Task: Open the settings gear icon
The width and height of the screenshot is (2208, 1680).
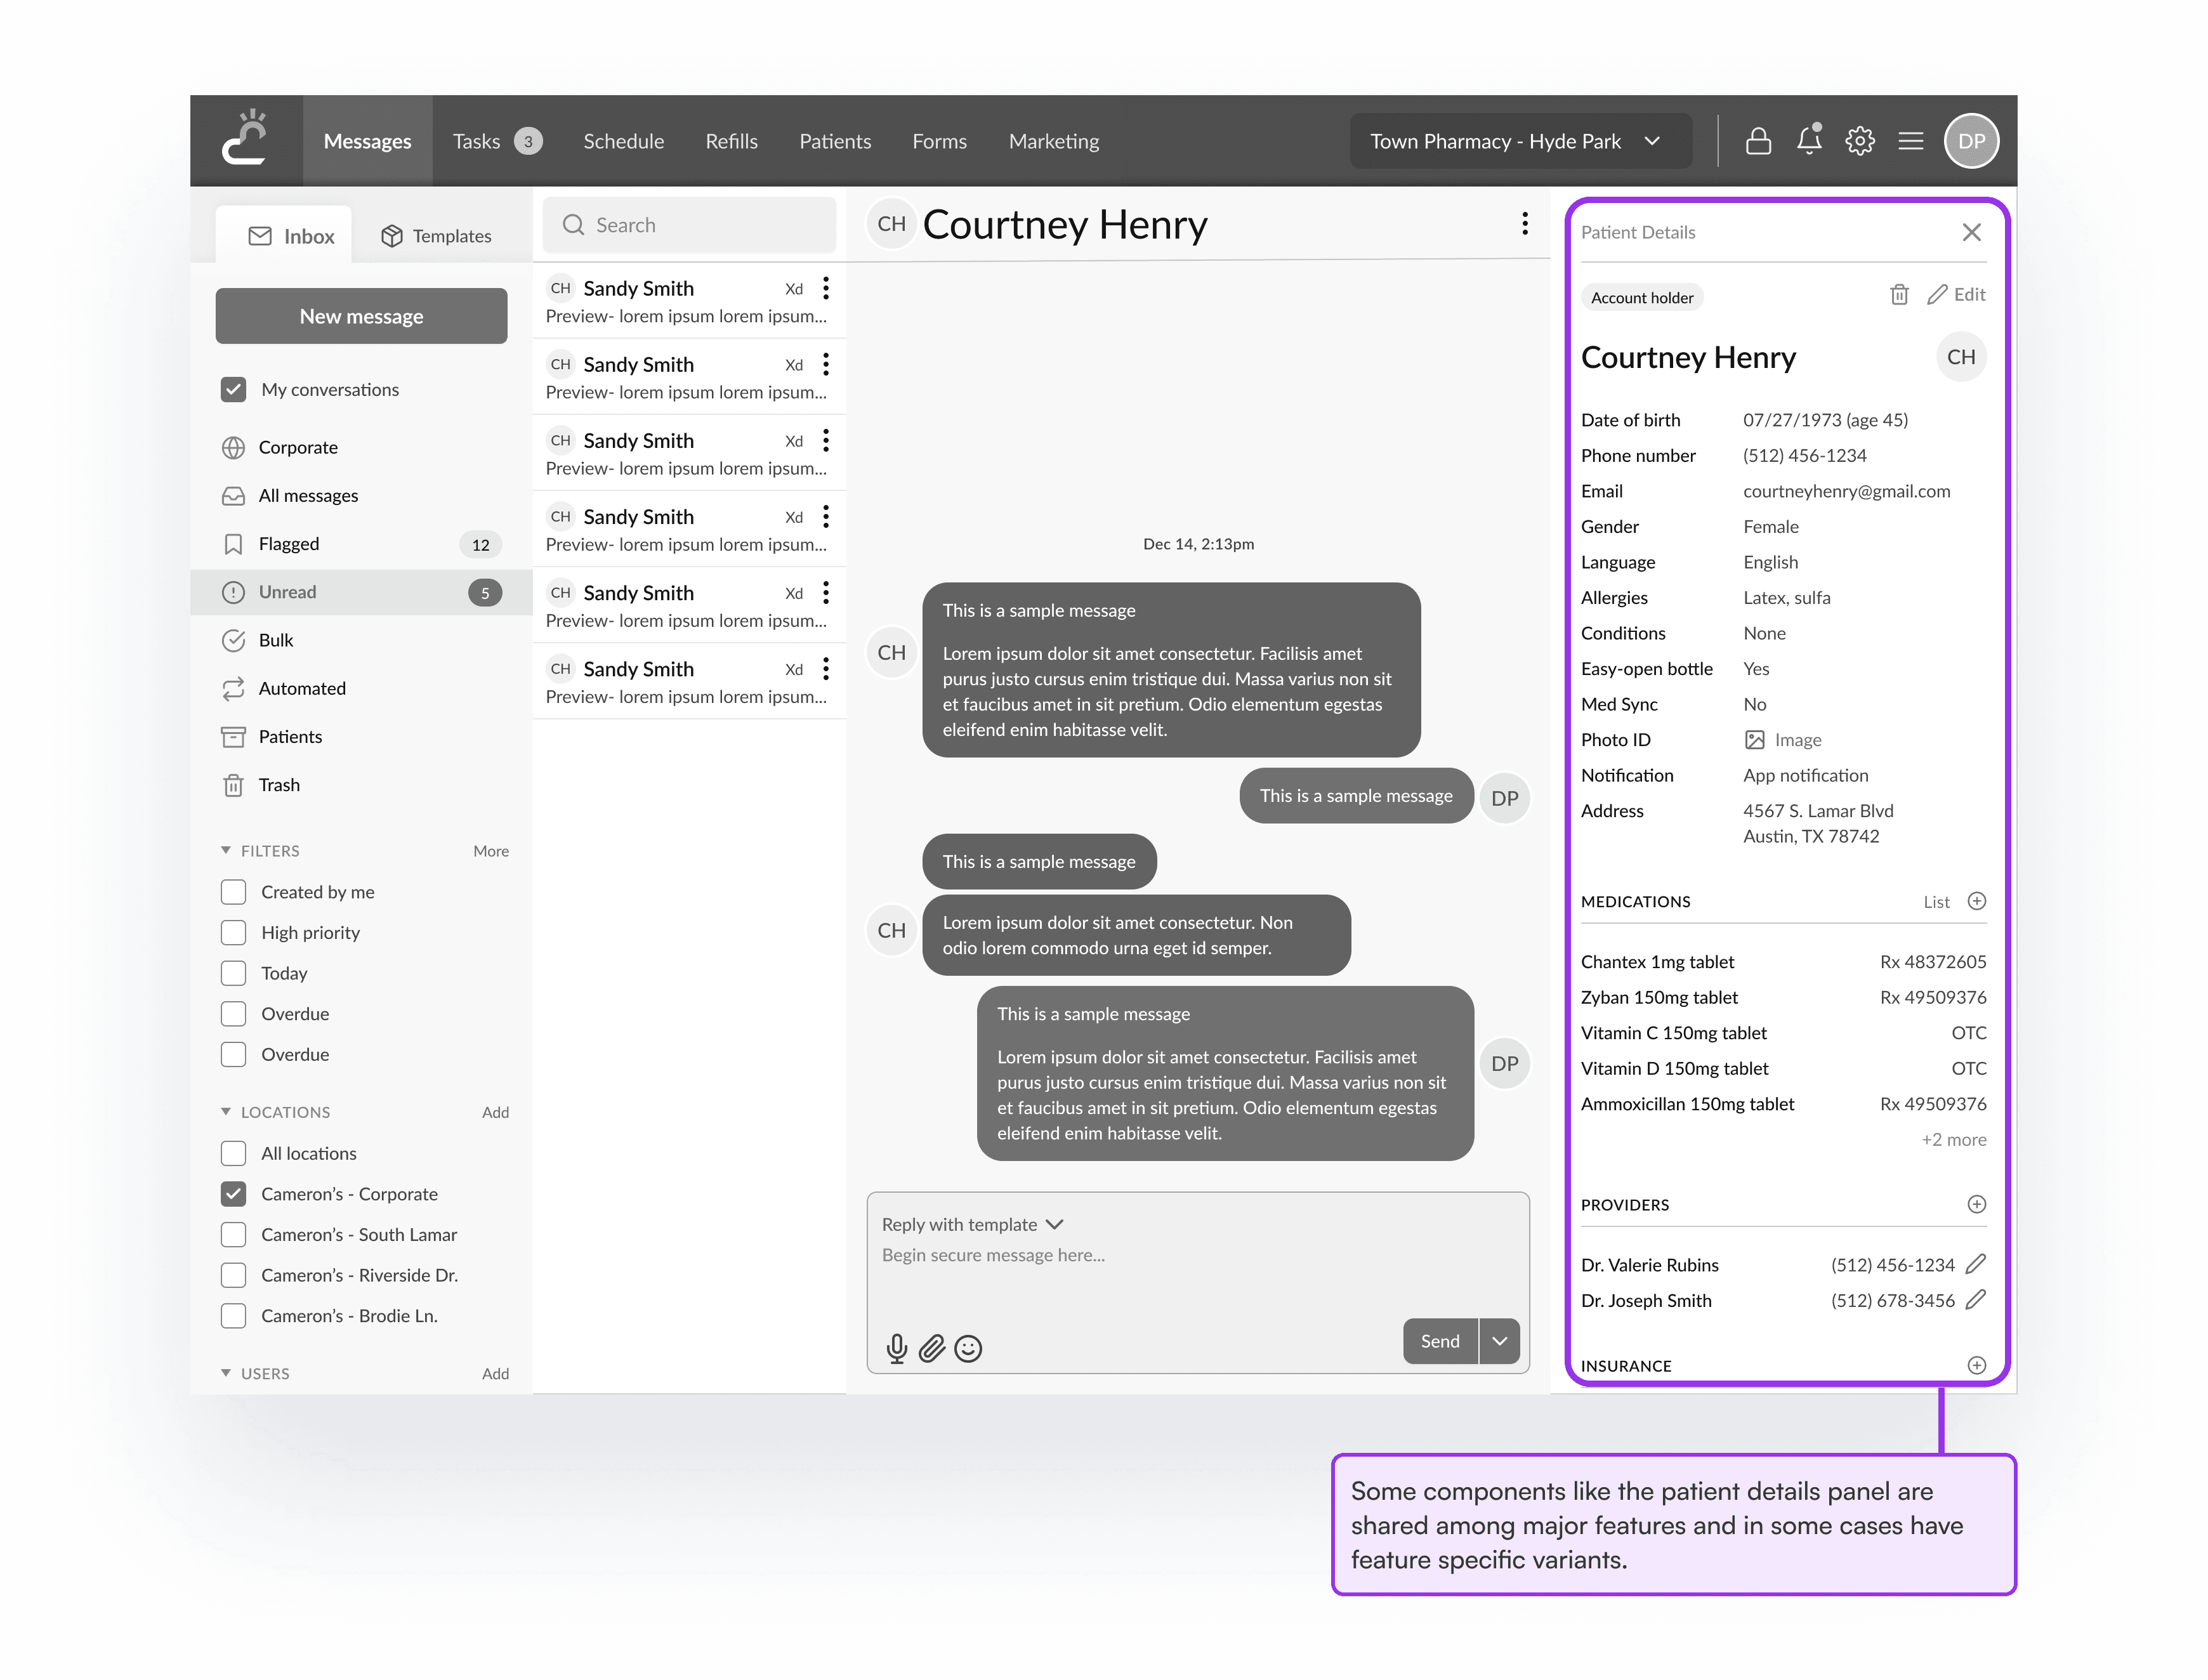Action: [x=1860, y=141]
